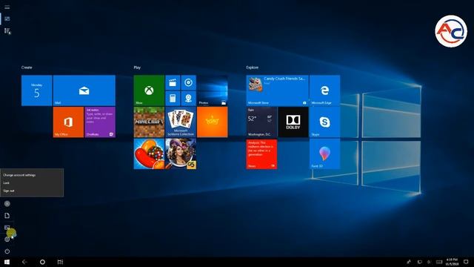Open the Mail tile
The width and height of the screenshot is (474, 267).
[x=84, y=90]
